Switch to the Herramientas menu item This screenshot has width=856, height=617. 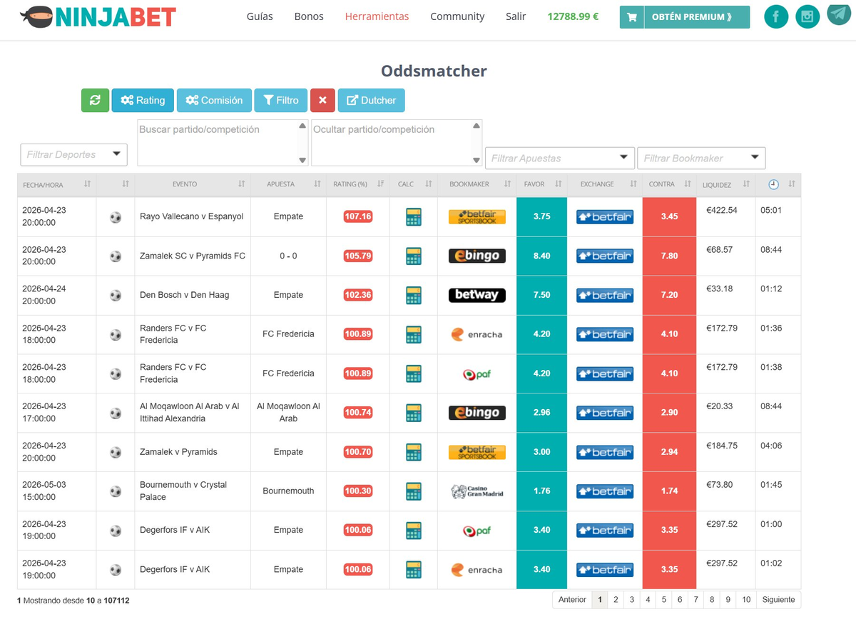click(377, 16)
